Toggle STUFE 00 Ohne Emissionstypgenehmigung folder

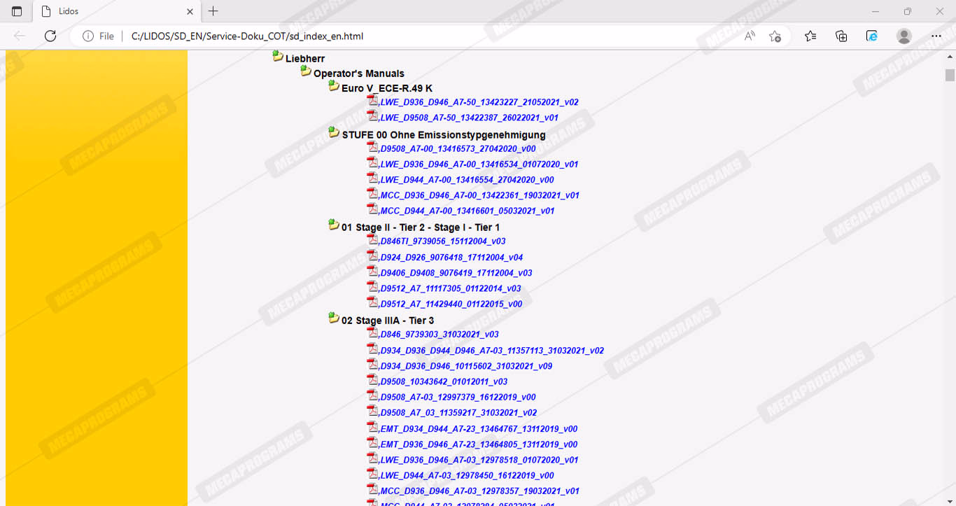point(334,133)
